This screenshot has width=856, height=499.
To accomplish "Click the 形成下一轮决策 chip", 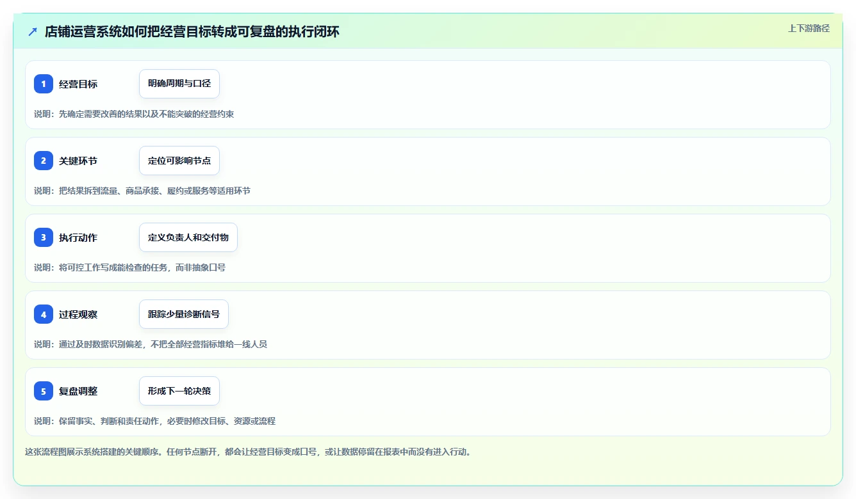I will 179,391.
